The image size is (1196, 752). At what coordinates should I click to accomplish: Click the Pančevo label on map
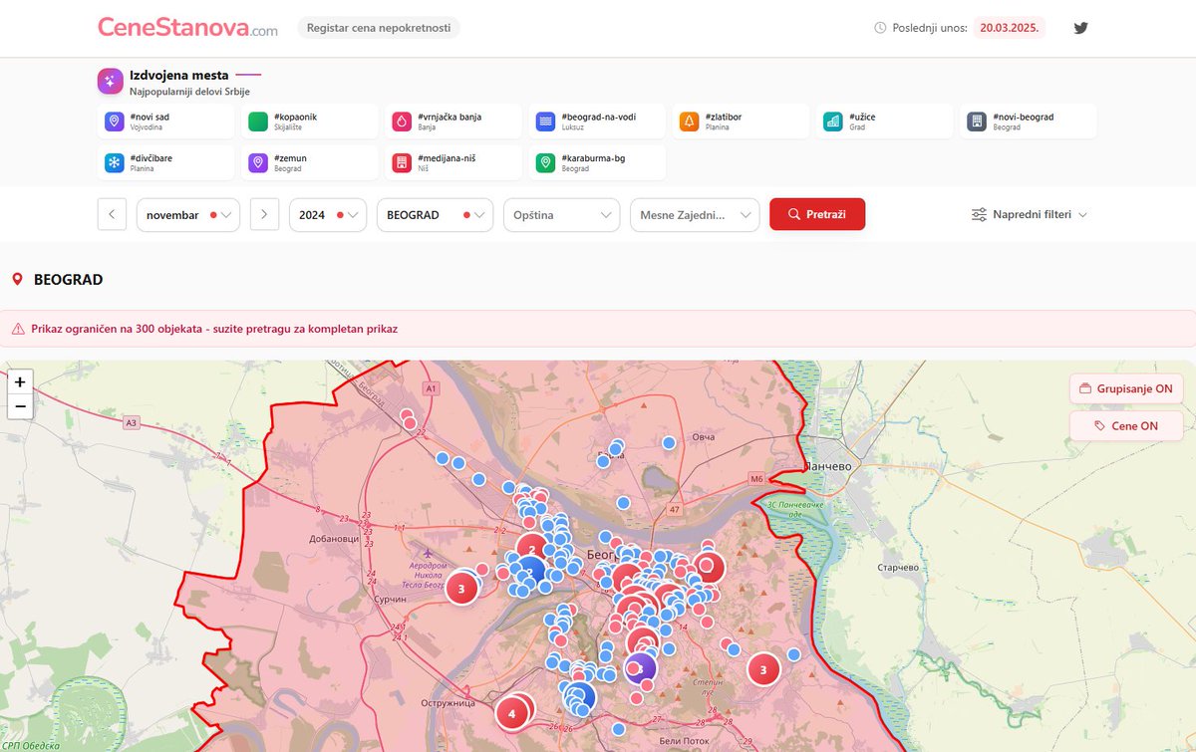click(827, 466)
